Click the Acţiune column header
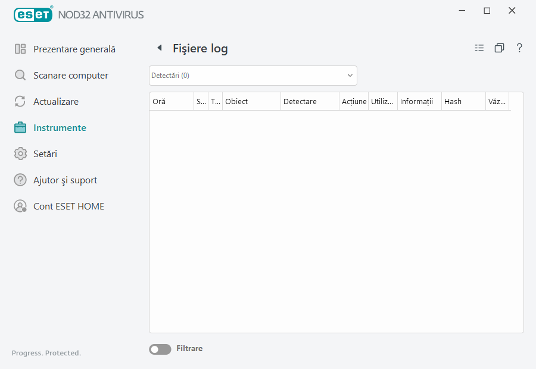Image resolution: width=536 pixels, height=369 pixels. 354,101
